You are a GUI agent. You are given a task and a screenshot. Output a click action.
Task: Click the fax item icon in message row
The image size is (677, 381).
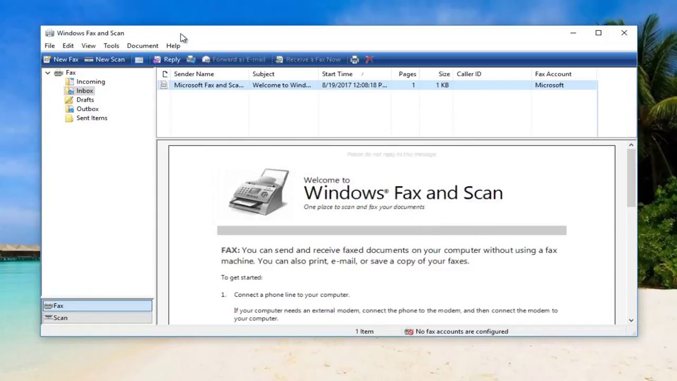coord(164,85)
